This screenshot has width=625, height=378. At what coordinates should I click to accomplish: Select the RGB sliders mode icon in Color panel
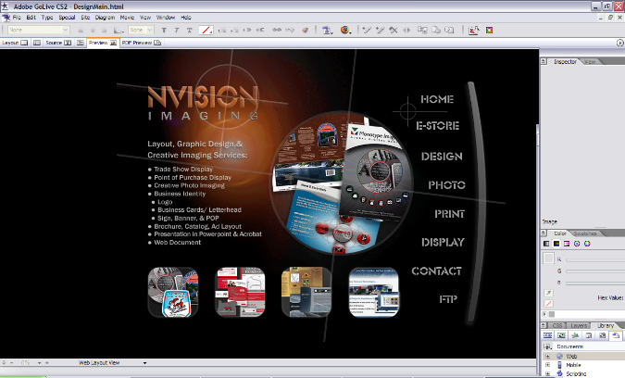click(556, 244)
